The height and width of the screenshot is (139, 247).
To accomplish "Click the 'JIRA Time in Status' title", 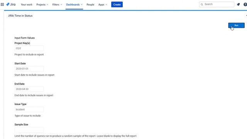I will tap(20, 15).
